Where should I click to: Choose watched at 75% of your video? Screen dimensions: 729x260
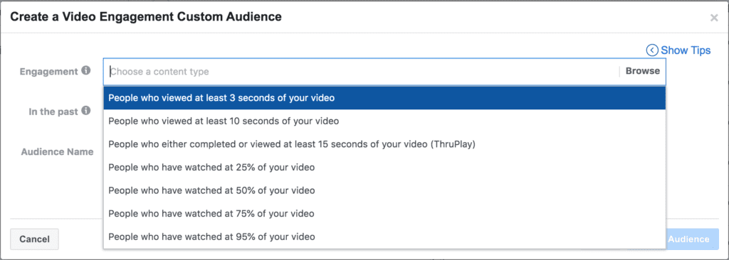(384, 214)
